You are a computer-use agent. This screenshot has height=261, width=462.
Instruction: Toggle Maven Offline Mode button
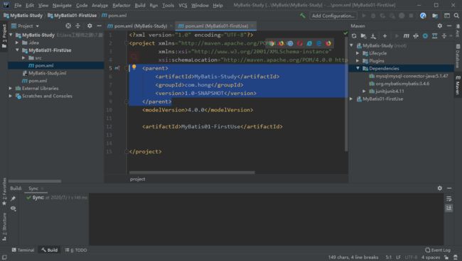(416, 36)
